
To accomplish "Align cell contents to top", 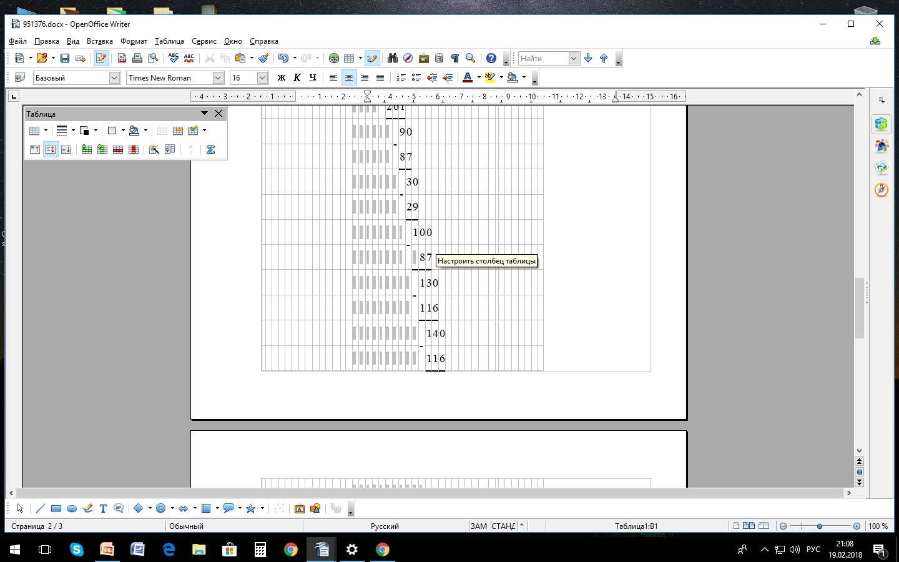I will pyautogui.click(x=35, y=149).
